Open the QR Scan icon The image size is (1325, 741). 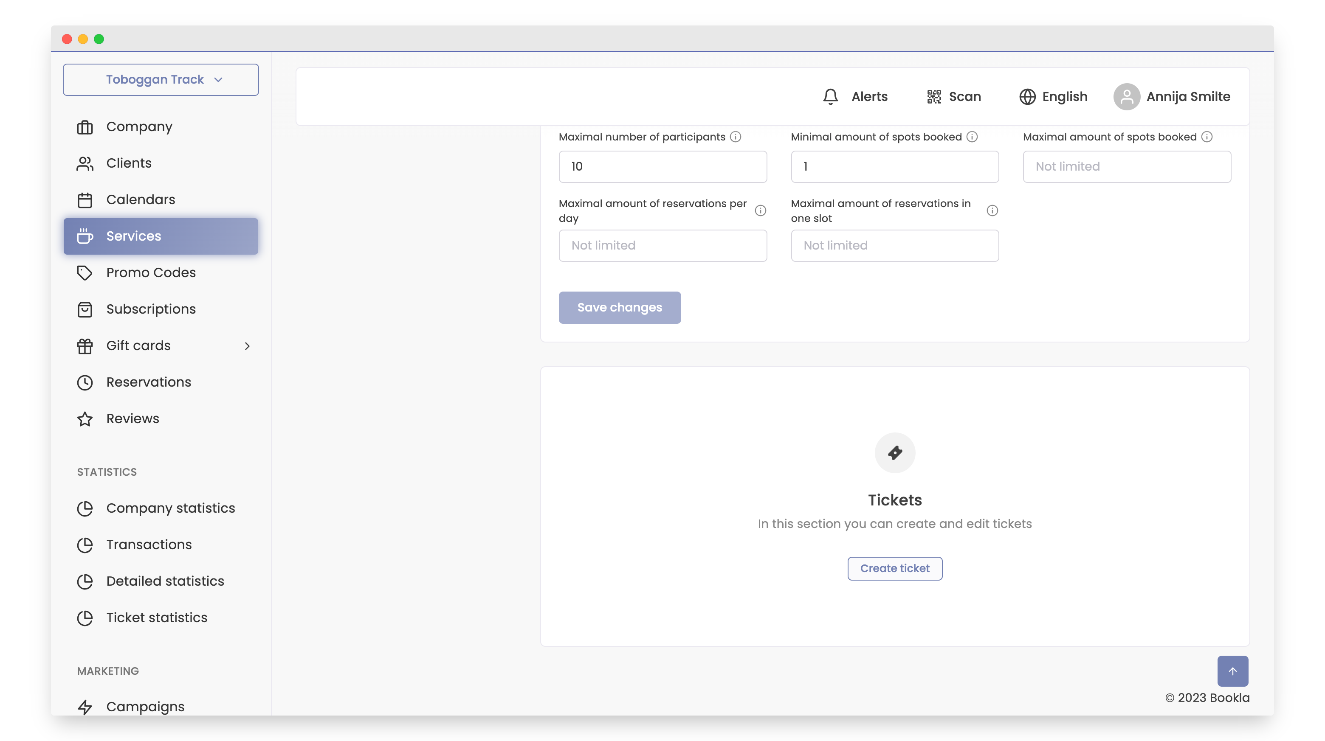point(933,97)
